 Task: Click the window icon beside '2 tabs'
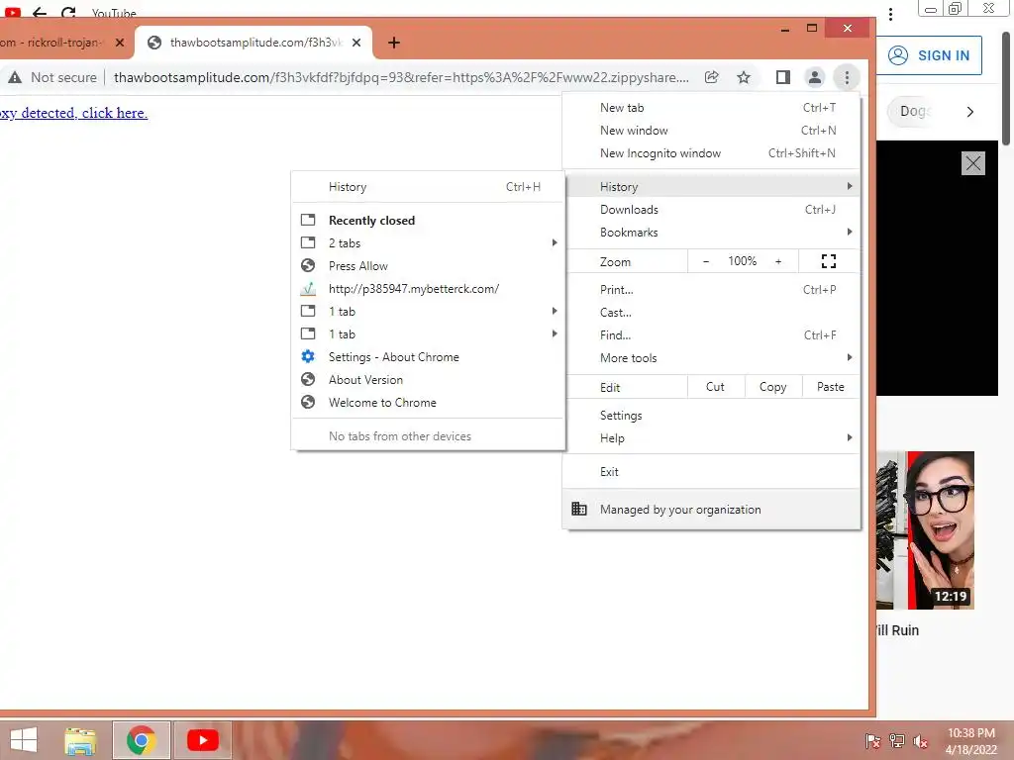pyautogui.click(x=308, y=243)
